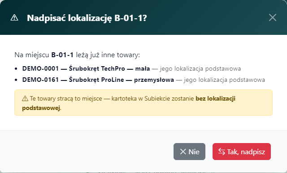
Task: Select the DEMO-0001 Śrubokręt TechPro list entry
Action: pyautogui.click(x=86, y=68)
